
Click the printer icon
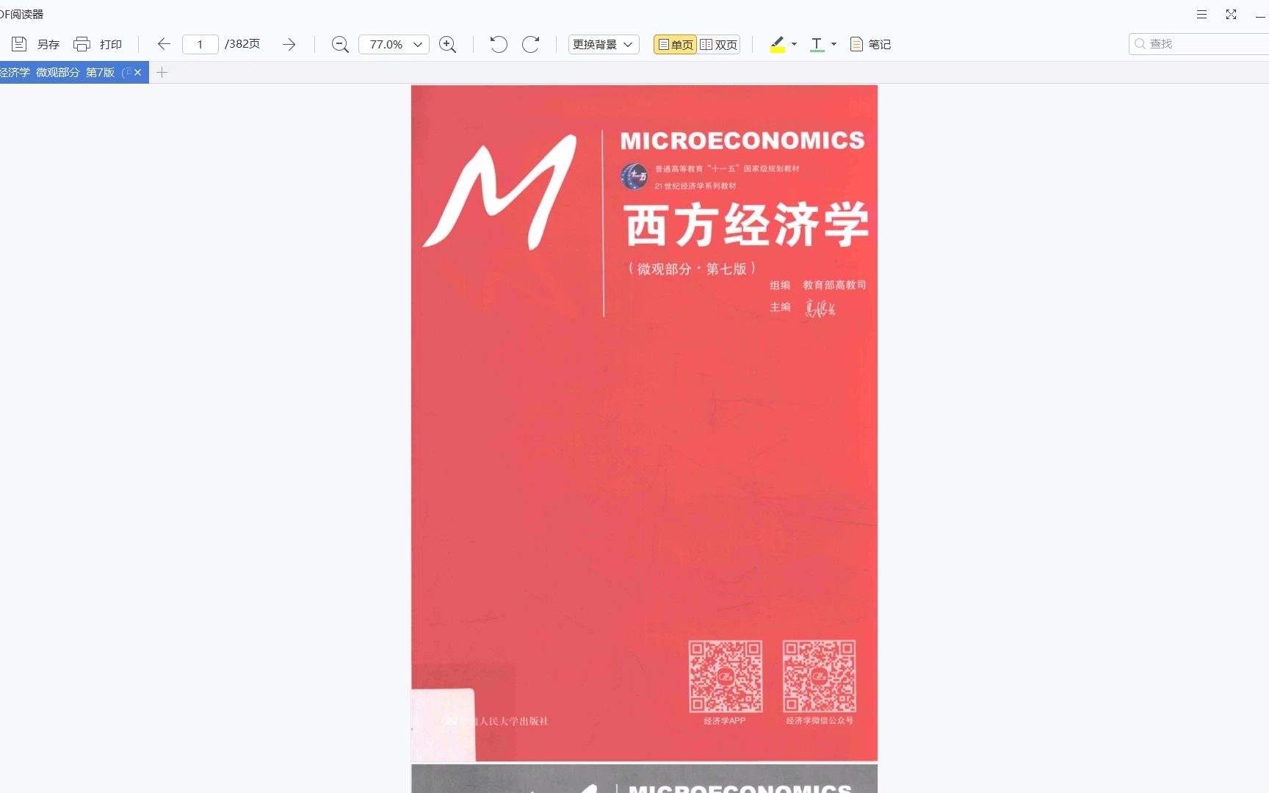pyautogui.click(x=82, y=44)
